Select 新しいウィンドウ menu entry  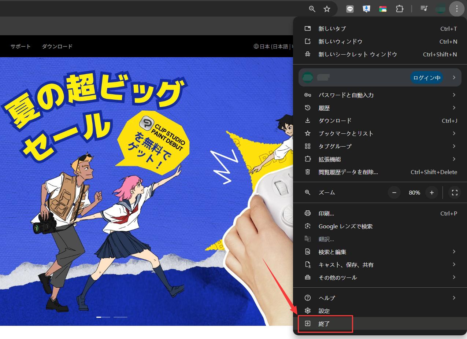coord(380,41)
